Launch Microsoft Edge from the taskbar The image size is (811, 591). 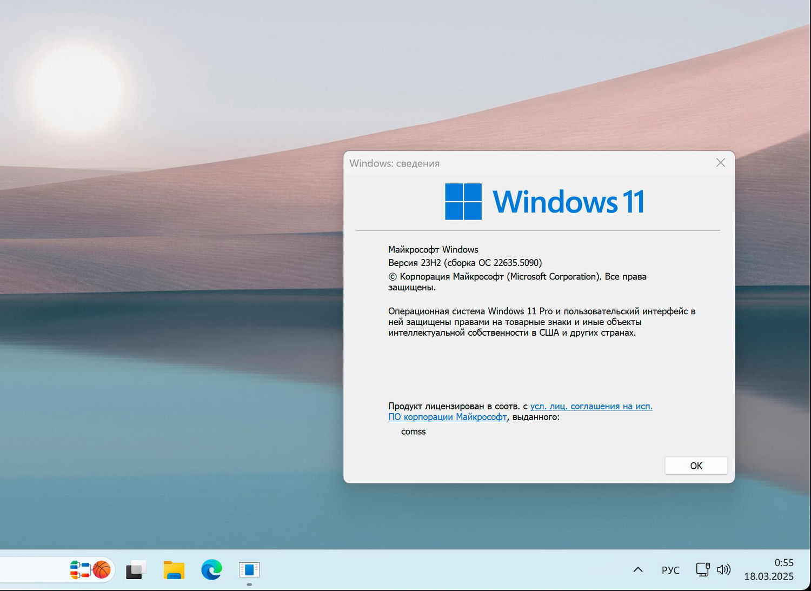tap(211, 570)
